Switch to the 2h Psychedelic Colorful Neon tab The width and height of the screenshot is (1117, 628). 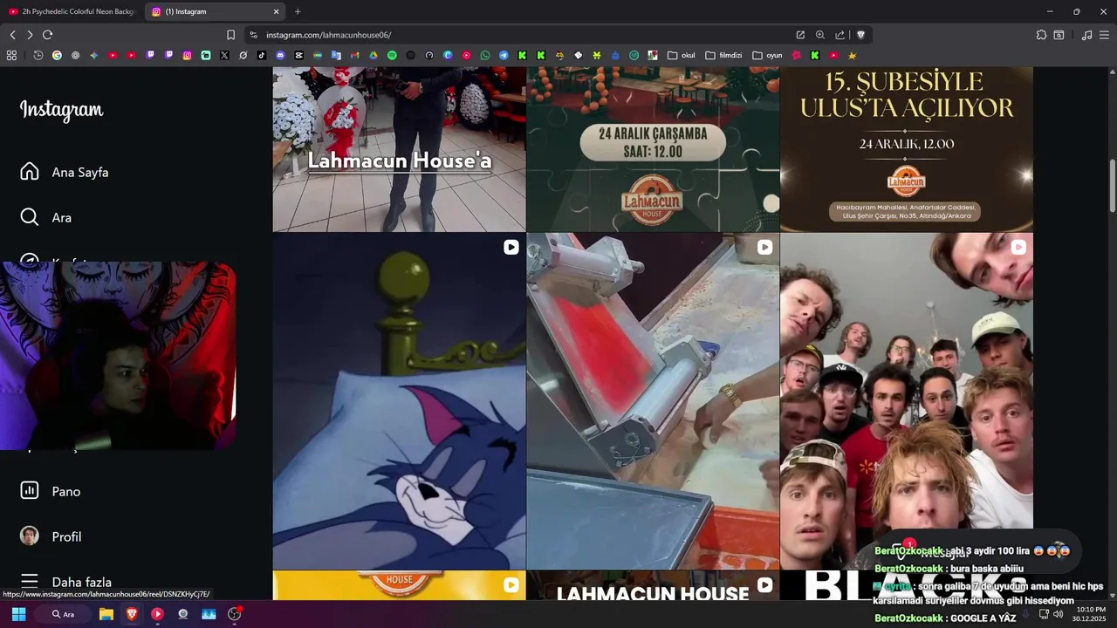click(x=72, y=11)
